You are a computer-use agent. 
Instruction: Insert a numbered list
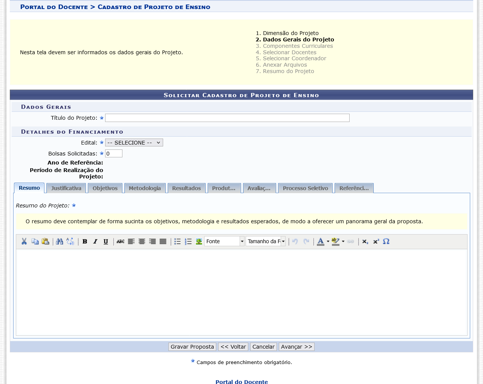(188, 241)
